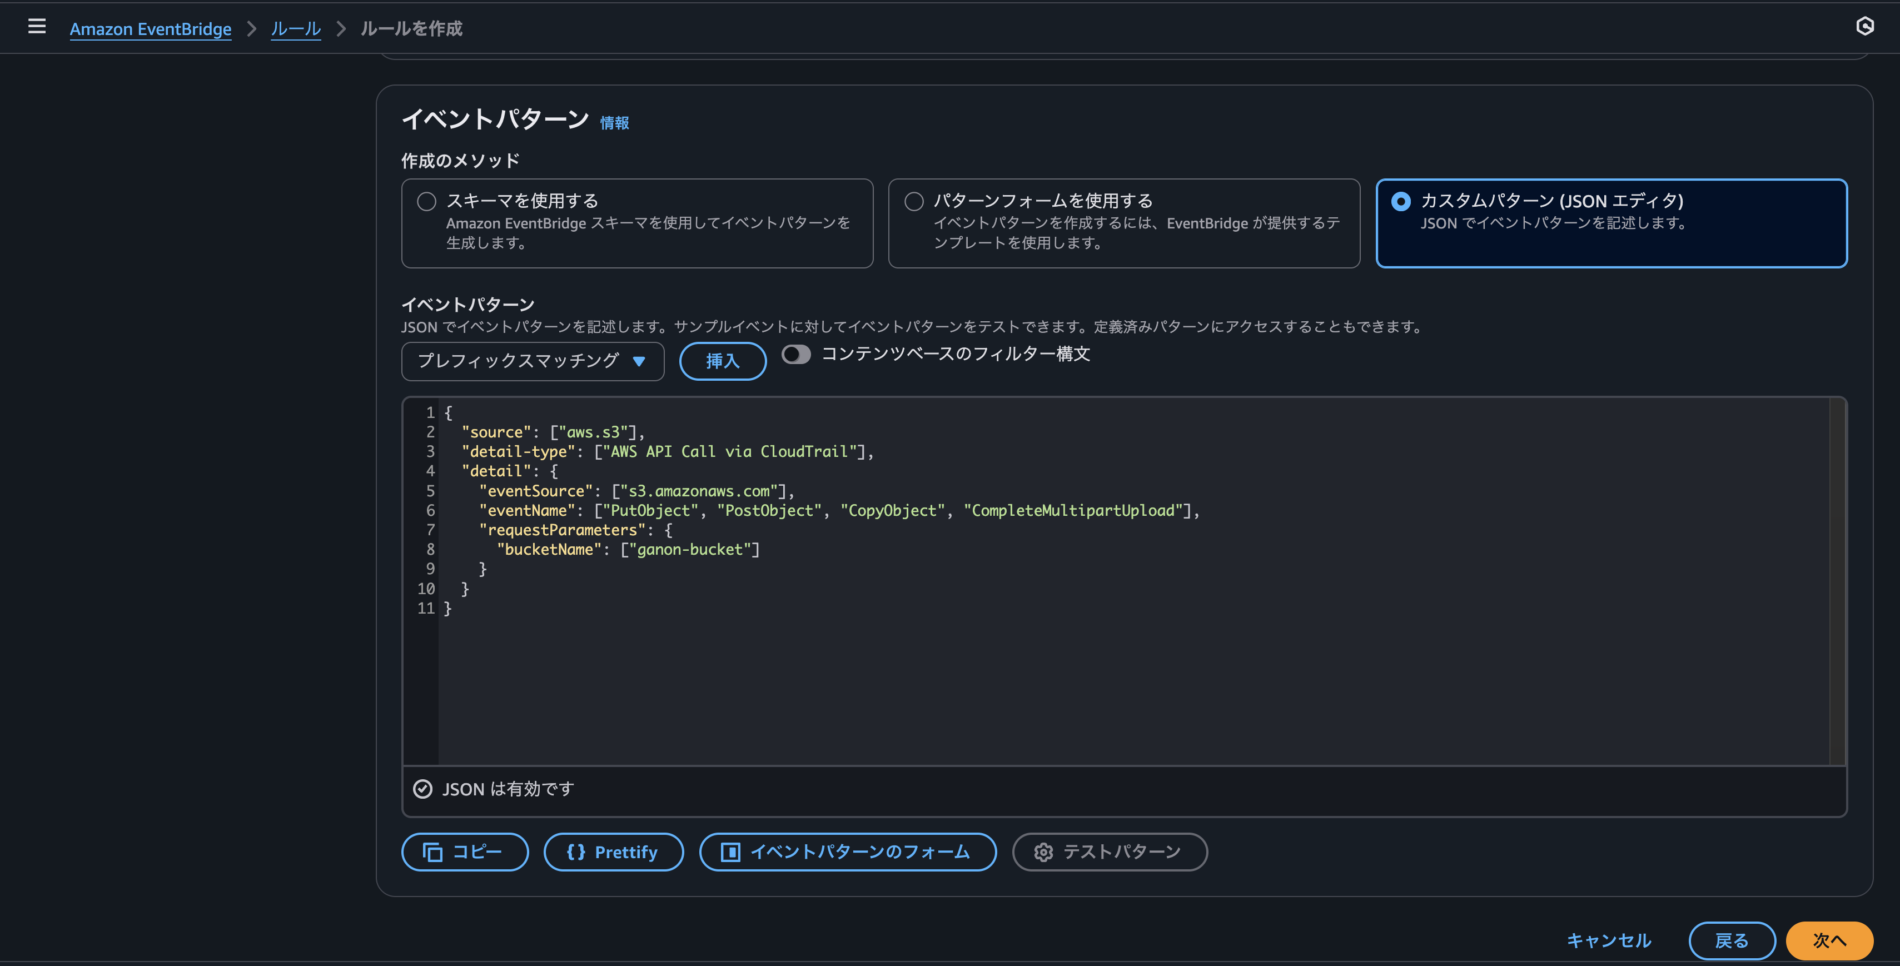Screen dimensions: 1900x966
Task: Click the form icon on イベントパターンのフォーム
Action: [730, 853]
